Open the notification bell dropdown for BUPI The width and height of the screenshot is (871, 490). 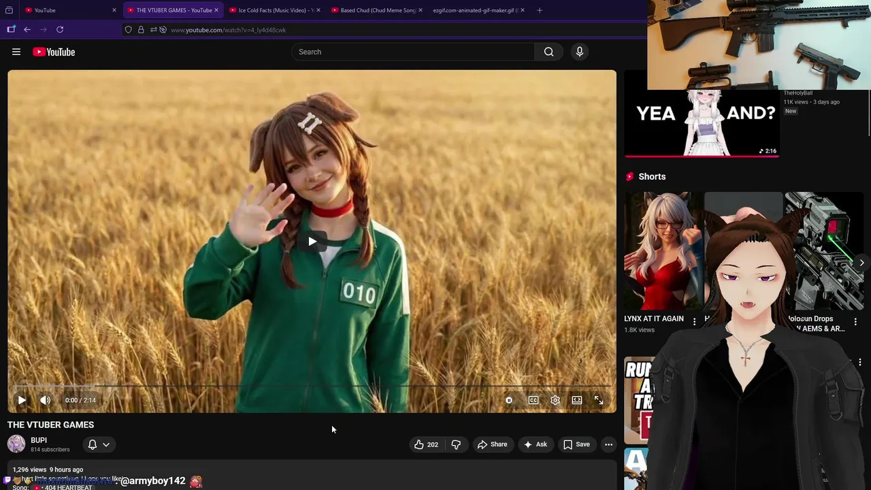[99, 444]
